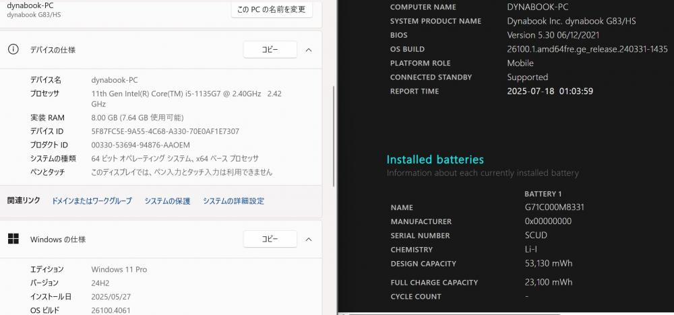Select the デバイス ID value text
Viewport: 674px width, 315px height.
coord(165,131)
